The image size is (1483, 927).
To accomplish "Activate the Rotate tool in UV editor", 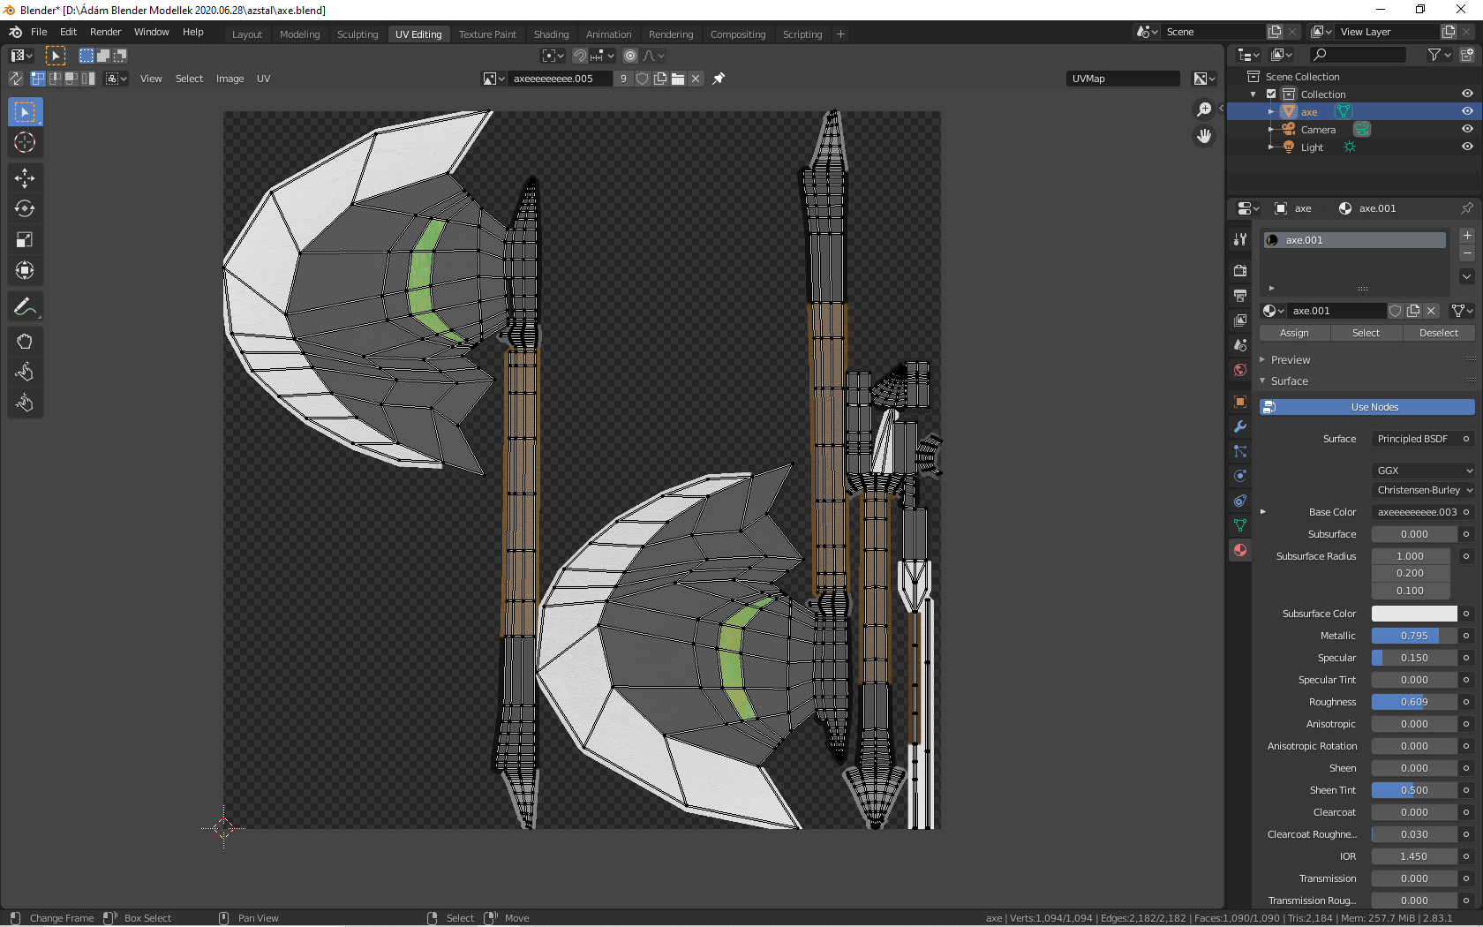I will 25,209.
